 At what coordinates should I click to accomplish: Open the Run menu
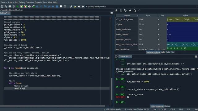[16, 2]
